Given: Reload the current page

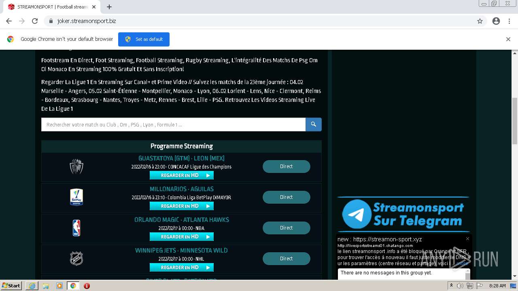Looking at the screenshot, I should pos(35,21).
